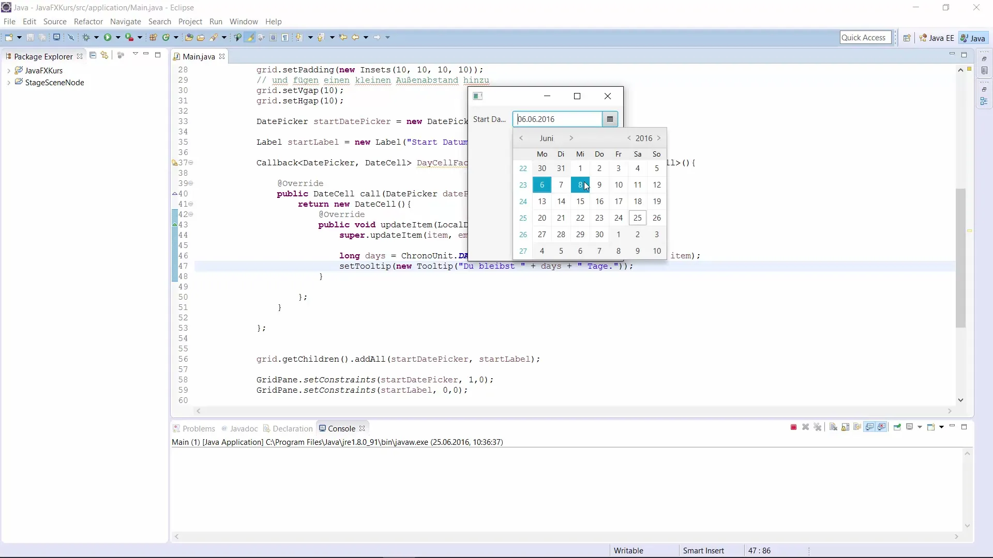The height and width of the screenshot is (558, 993).
Task: Switch to Java perspective
Action: click(973, 38)
